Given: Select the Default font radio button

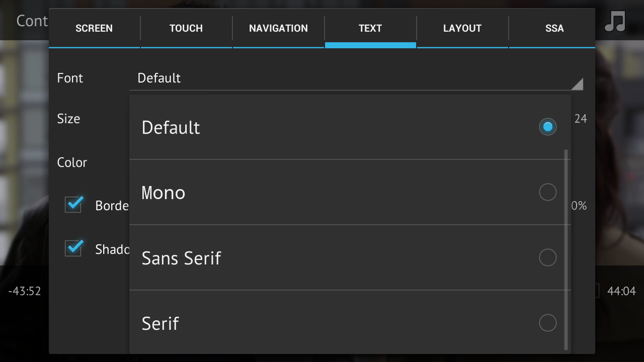Looking at the screenshot, I should click(x=547, y=127).
